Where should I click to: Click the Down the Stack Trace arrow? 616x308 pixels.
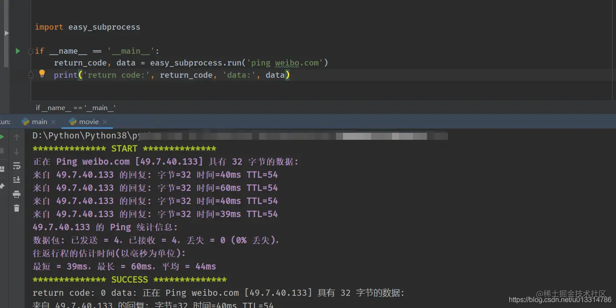tap(17, 152)
